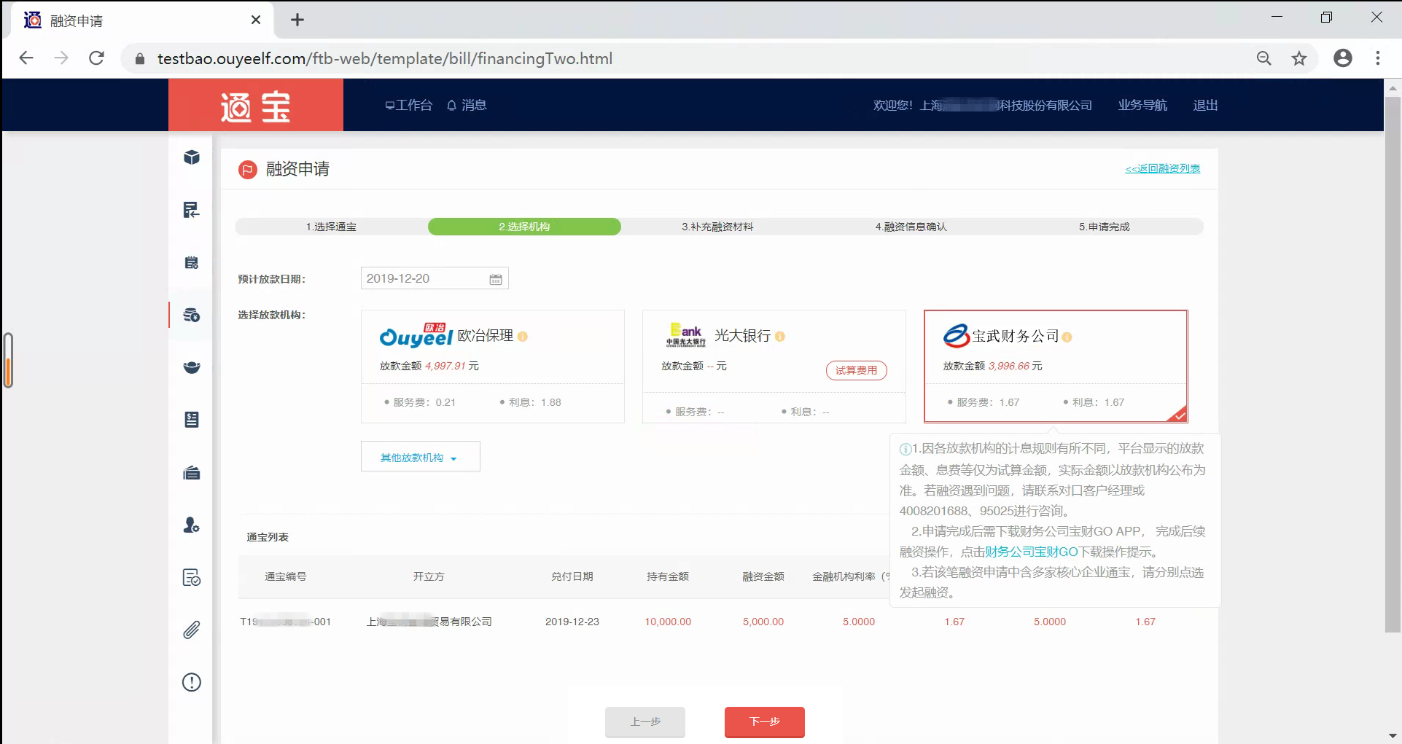Open the browser profile account icon
The image size is (1402, 744).
pos(1343,58)
